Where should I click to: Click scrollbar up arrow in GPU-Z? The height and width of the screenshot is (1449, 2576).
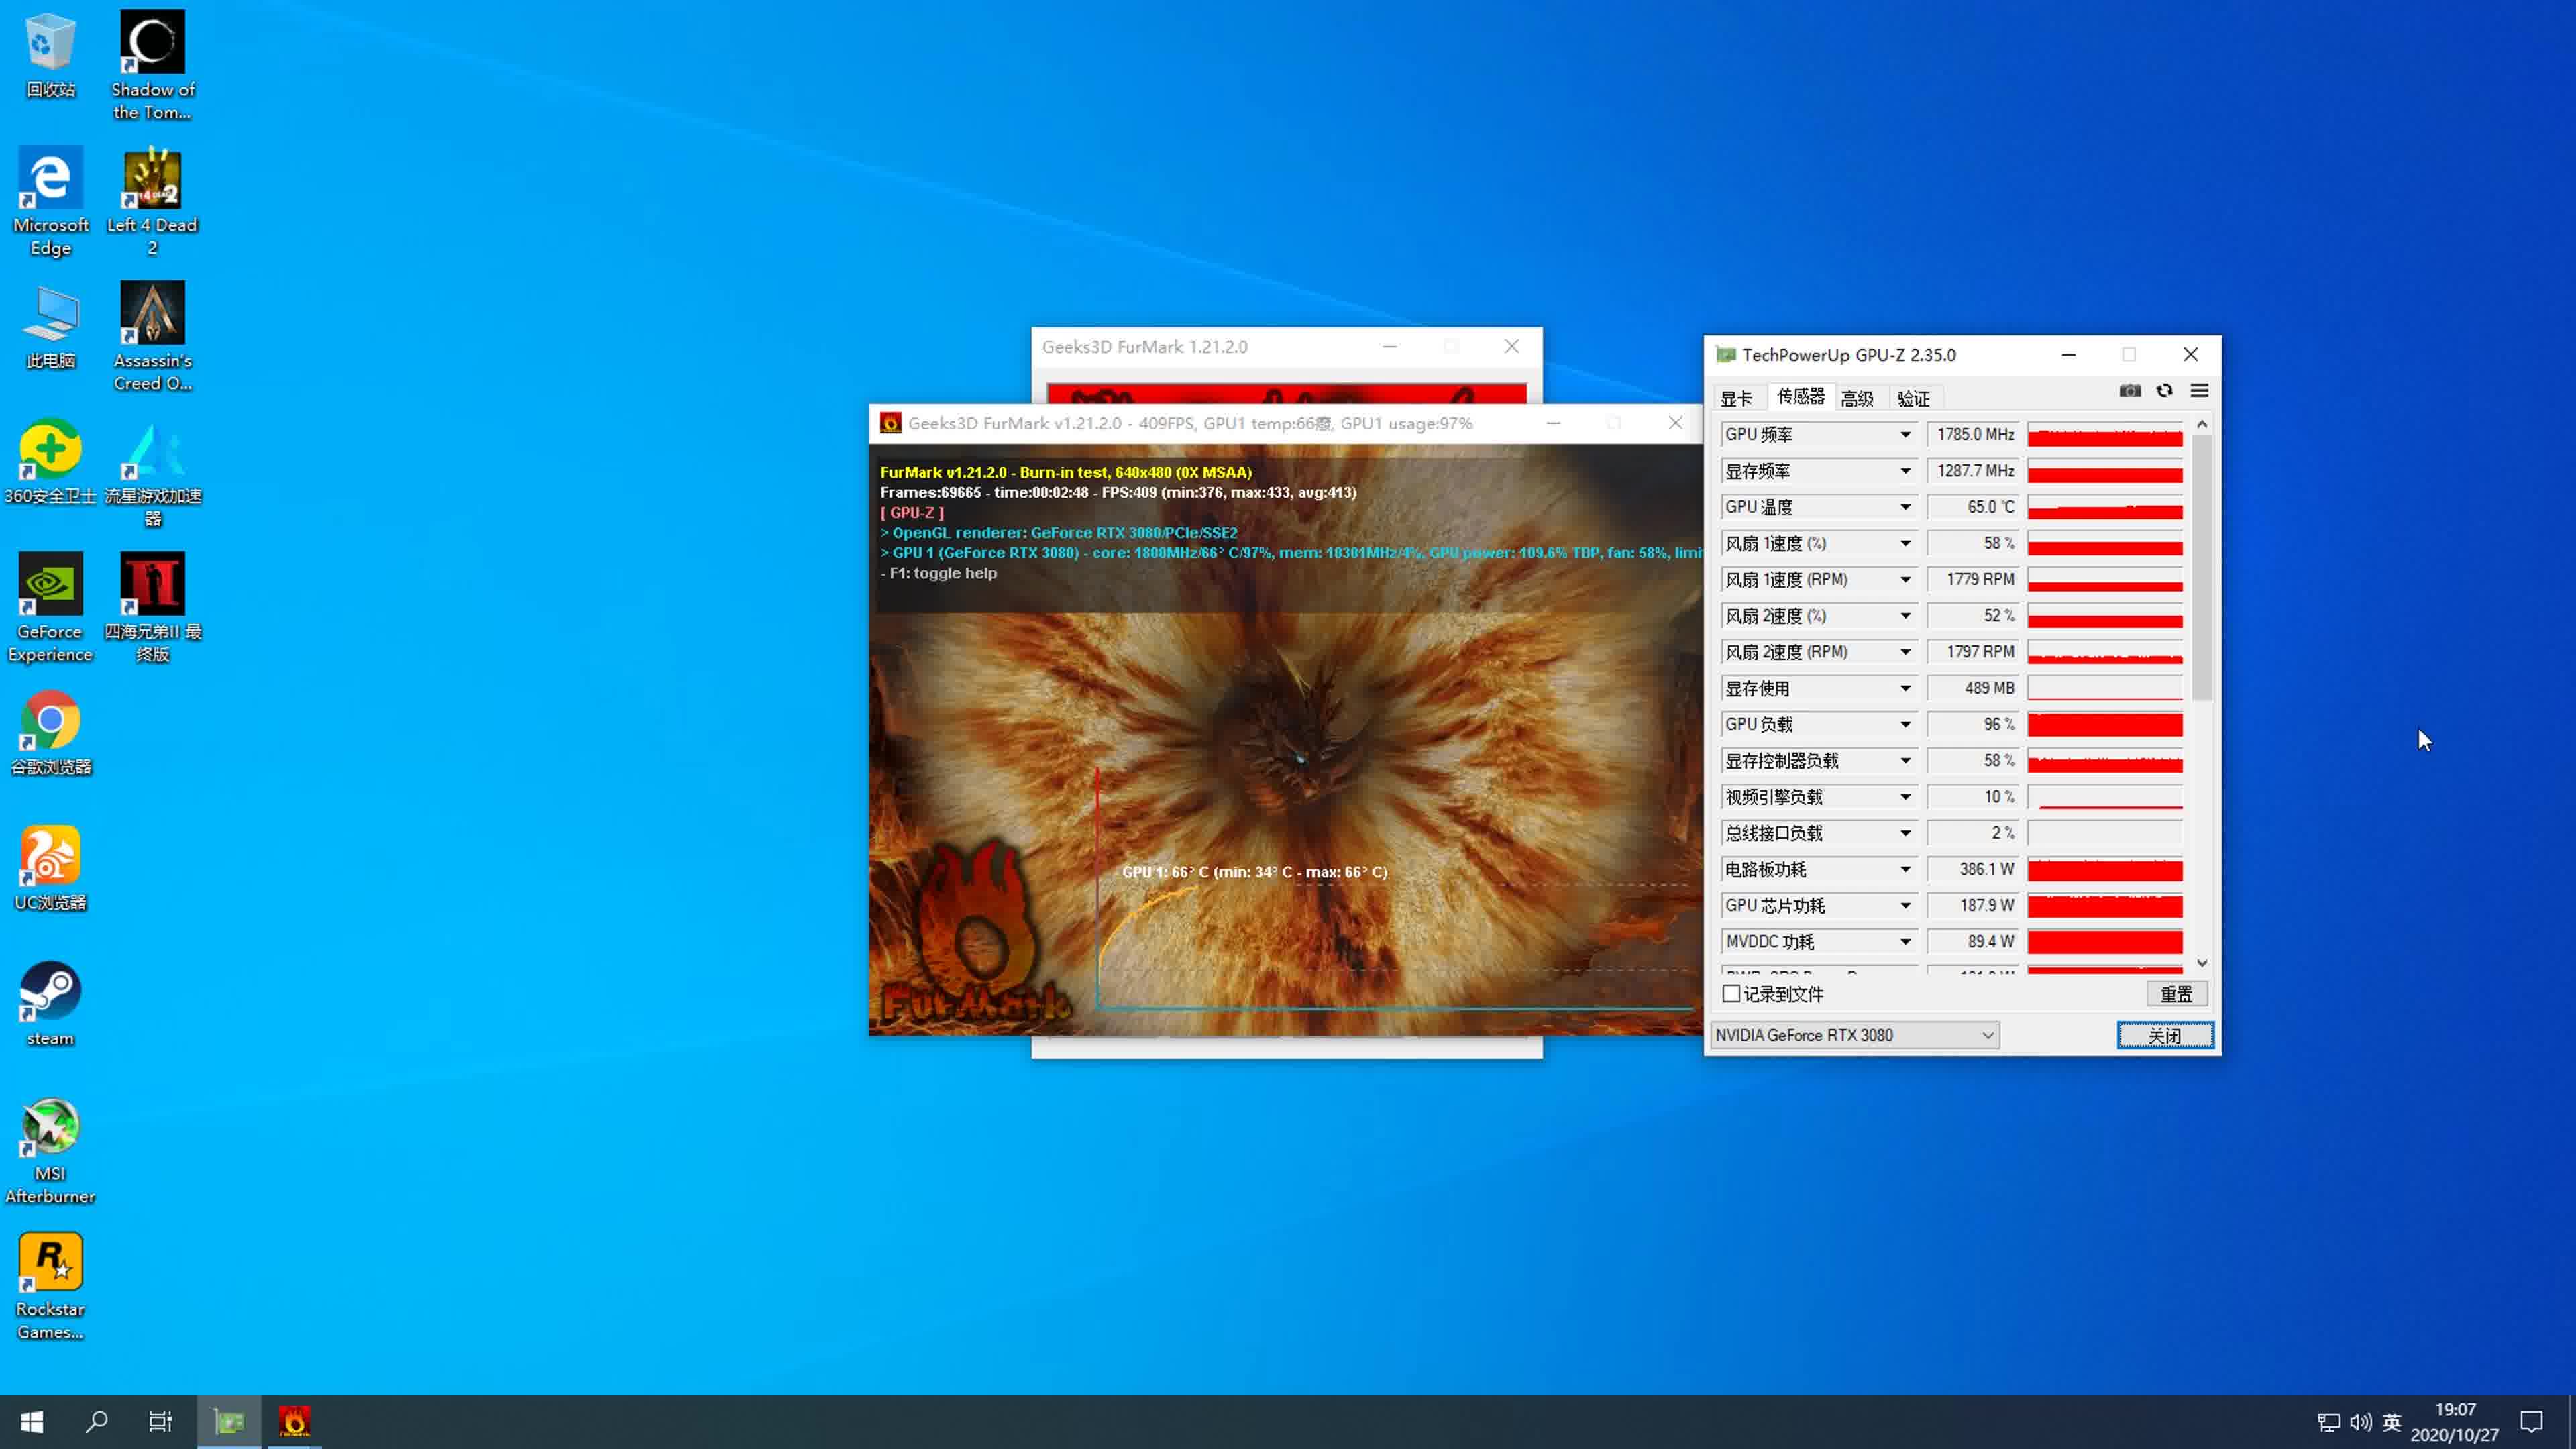click(2202, 425)
